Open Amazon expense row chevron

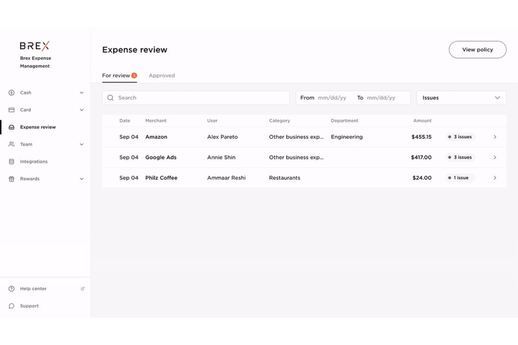point(495,137)
